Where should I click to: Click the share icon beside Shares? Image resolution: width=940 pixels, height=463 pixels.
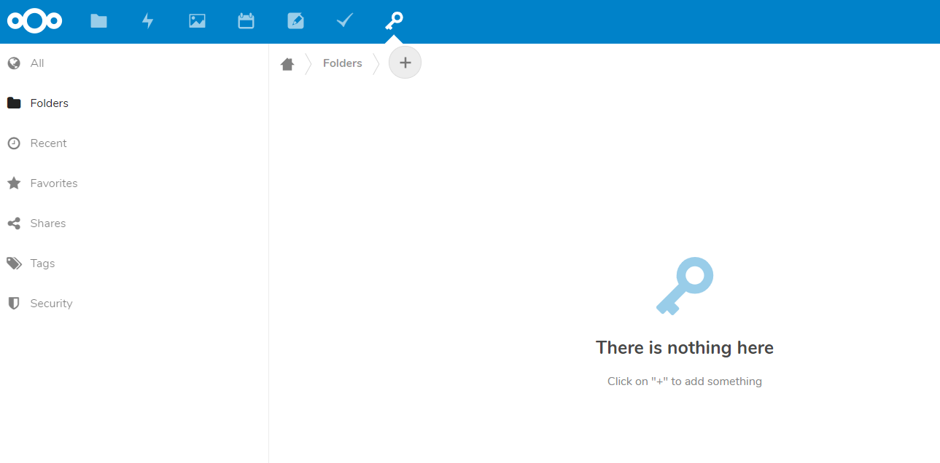(14, 223)
